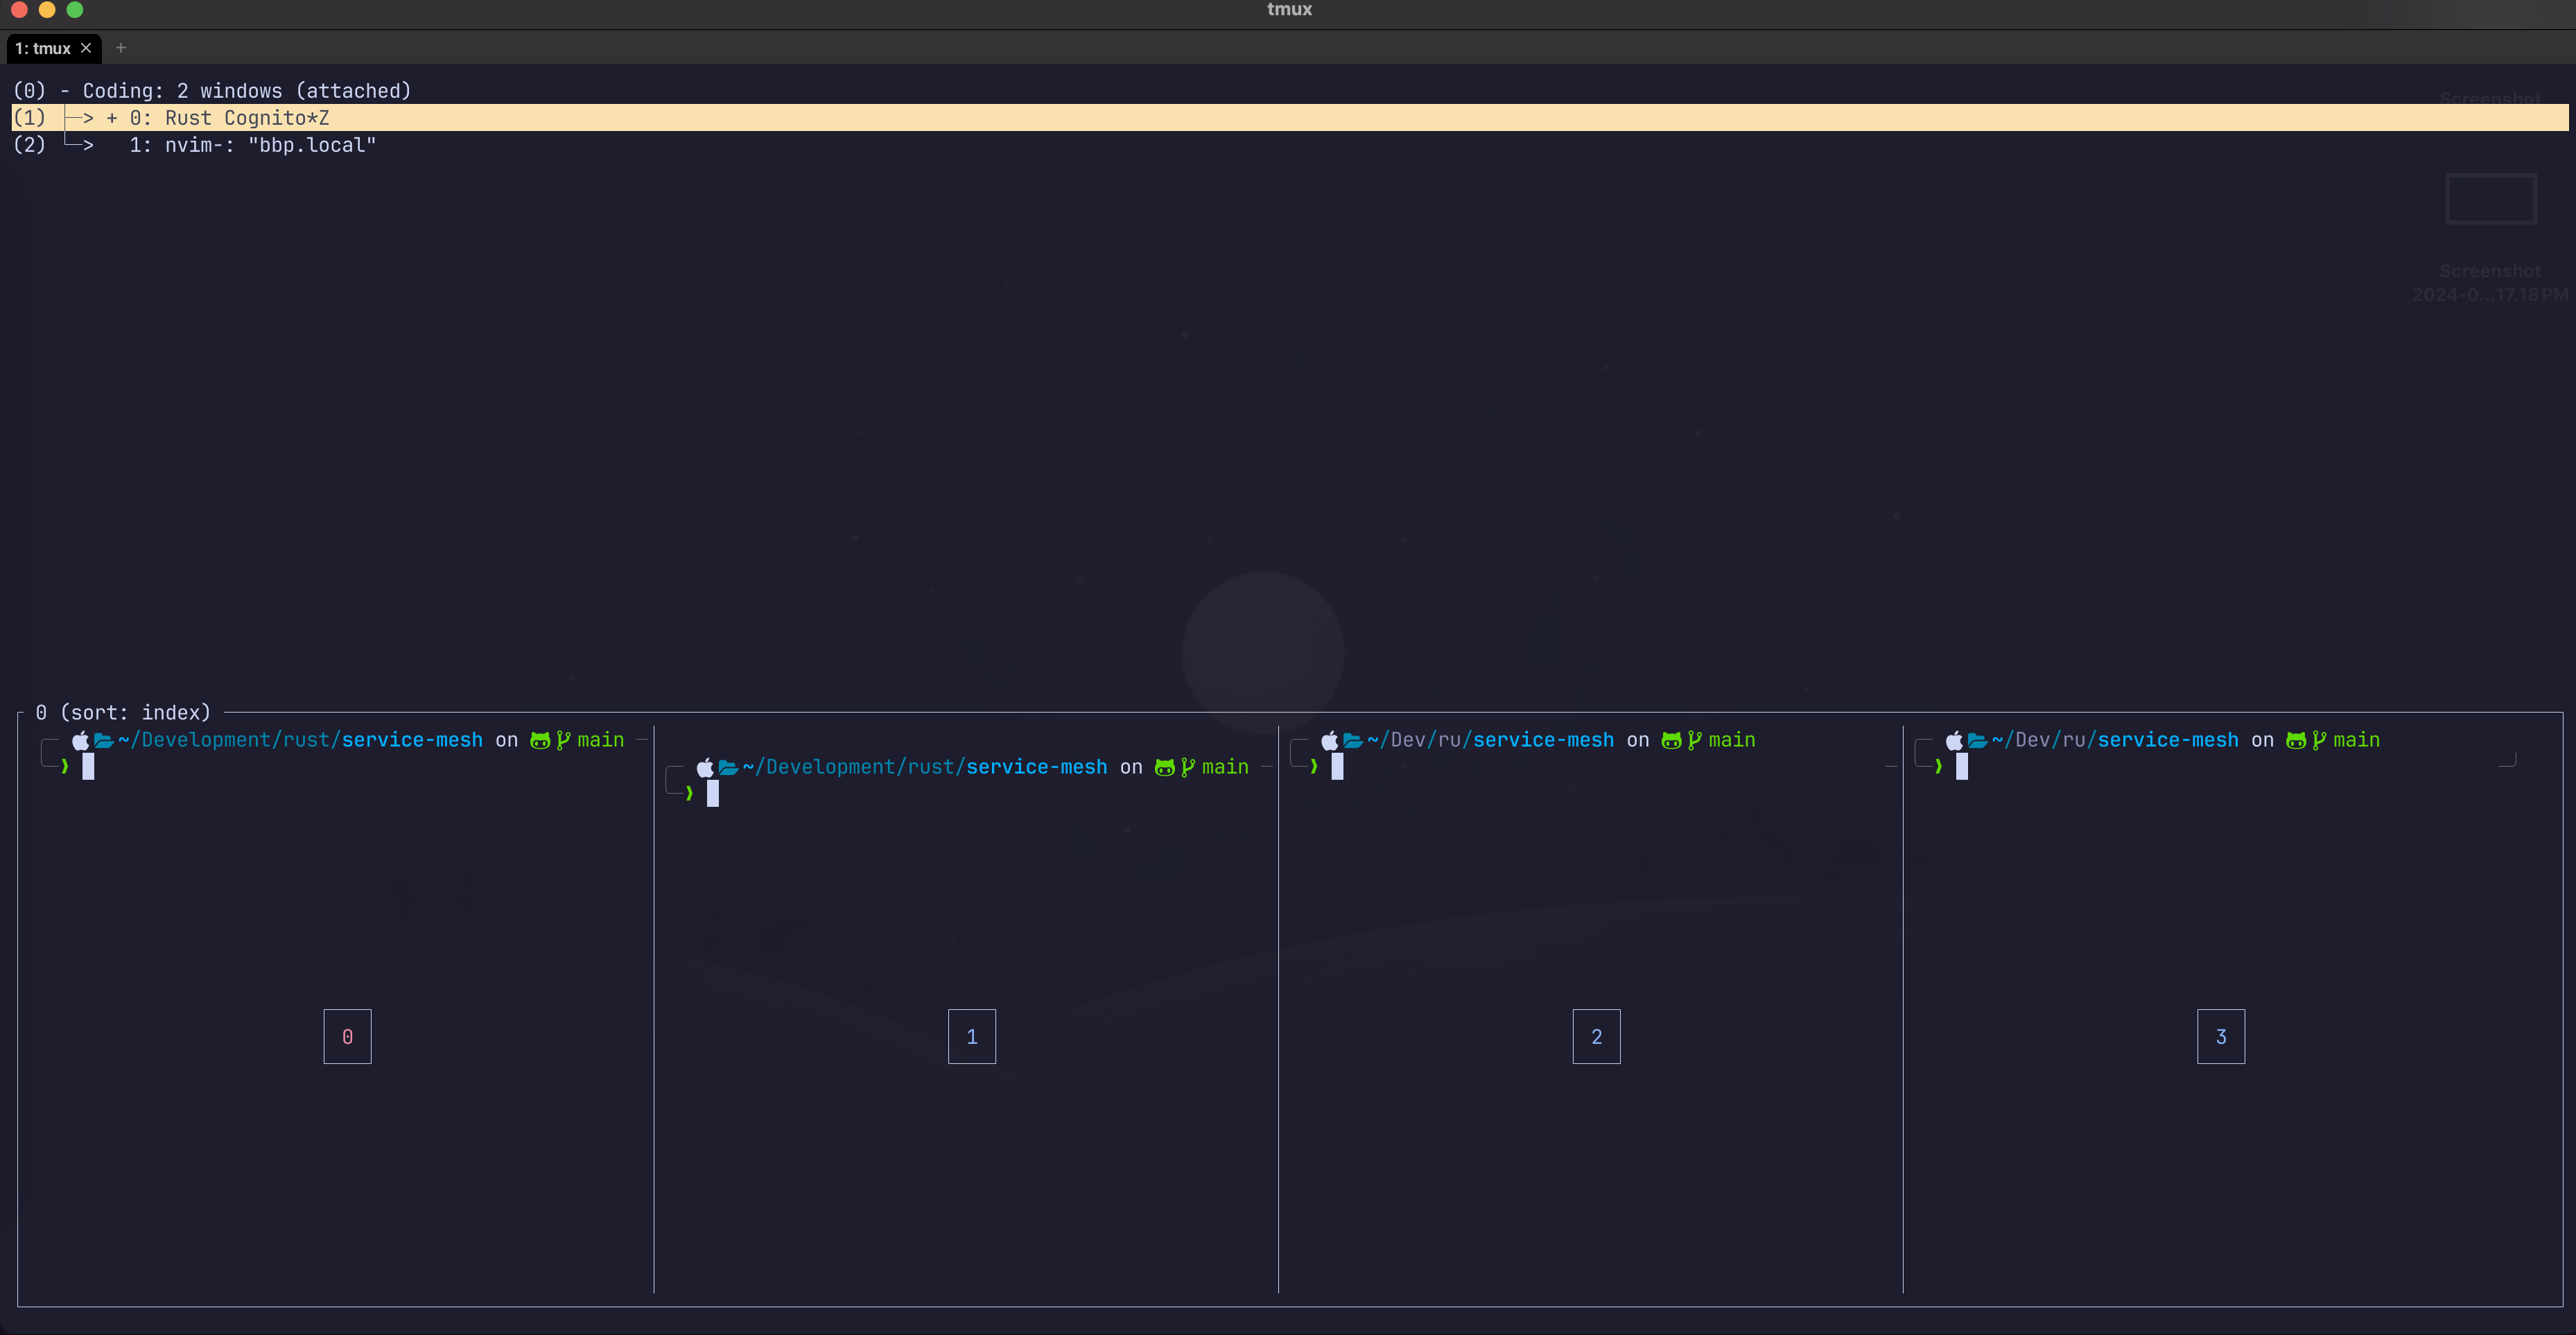Click the git branch icon in pane 2 prompt
This screenshot has height=1335, width=2576.
pyautogui.click(x=1694, y=740)
